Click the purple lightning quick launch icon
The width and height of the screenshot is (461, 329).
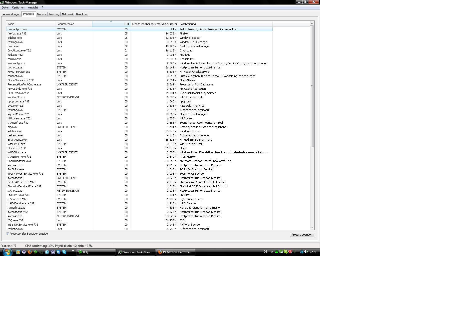pyautogui.click(x=24, y=252)
